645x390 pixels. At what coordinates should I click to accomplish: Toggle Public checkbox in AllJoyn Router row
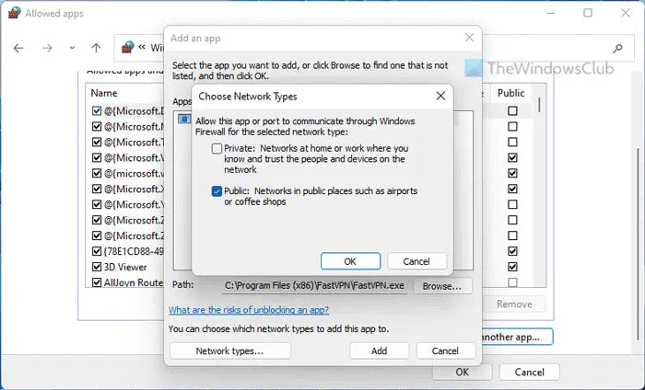click(512, 282)
